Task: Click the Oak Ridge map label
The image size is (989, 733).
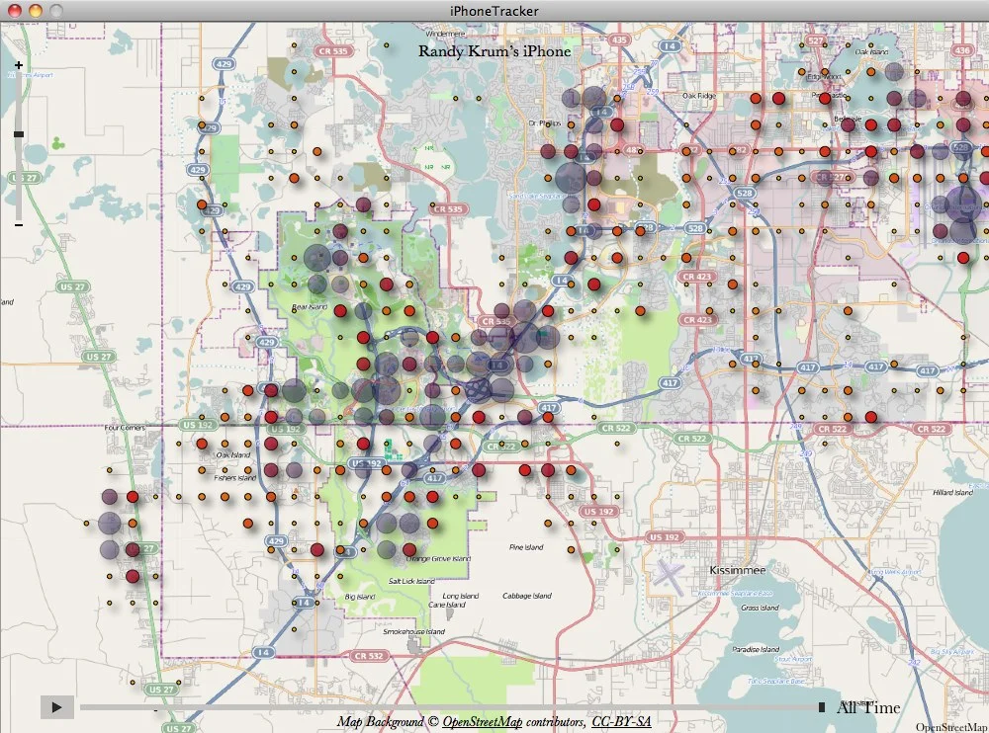Action: coord(699,96)
